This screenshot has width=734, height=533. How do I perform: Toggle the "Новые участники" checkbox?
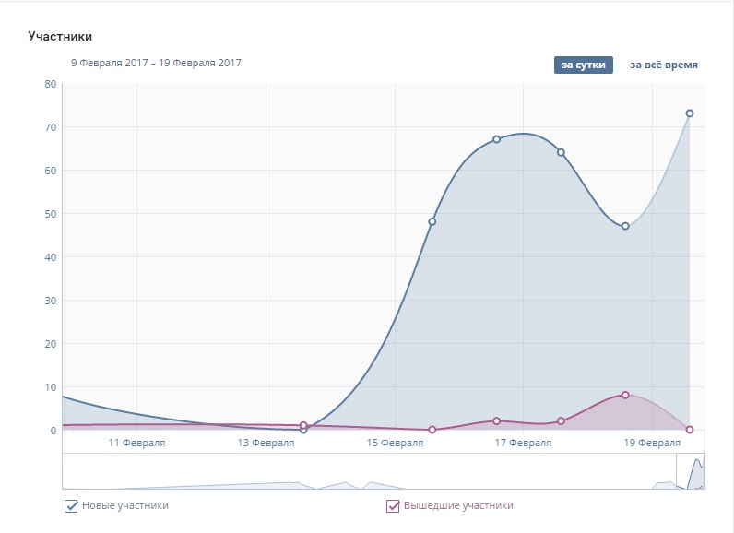71,505
